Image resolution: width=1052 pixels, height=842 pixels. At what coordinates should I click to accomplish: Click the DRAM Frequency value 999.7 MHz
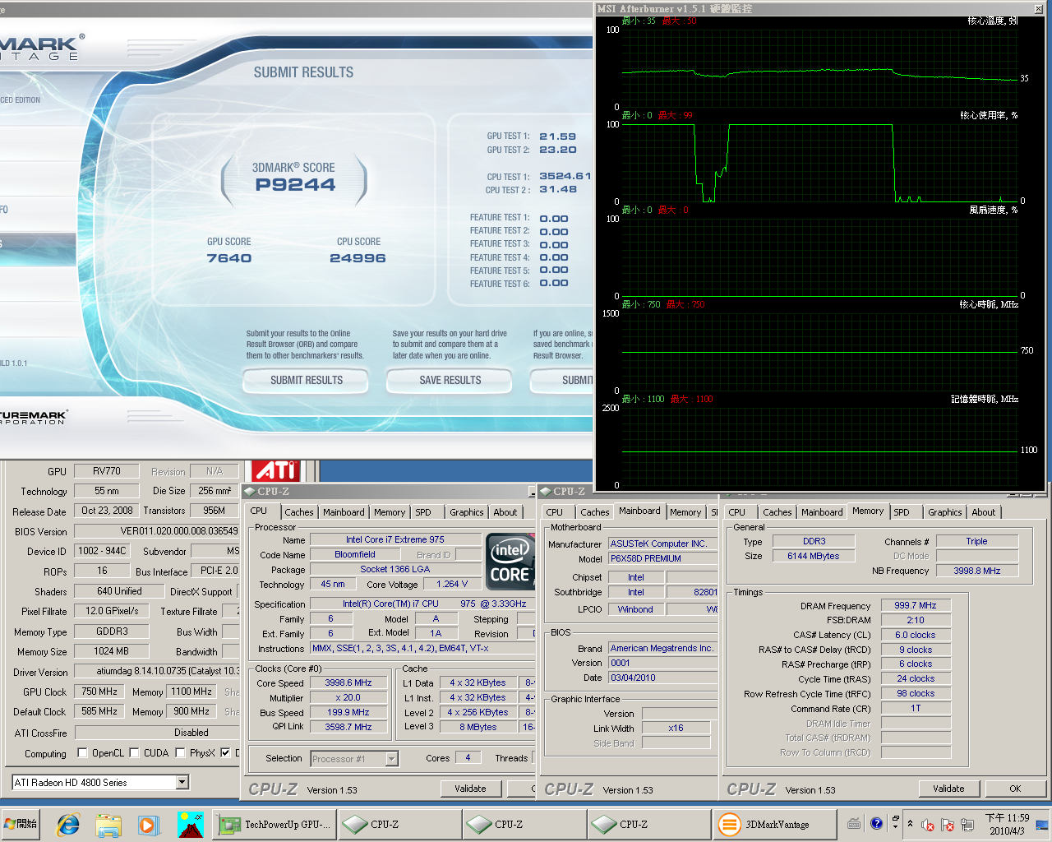(916, 605)
